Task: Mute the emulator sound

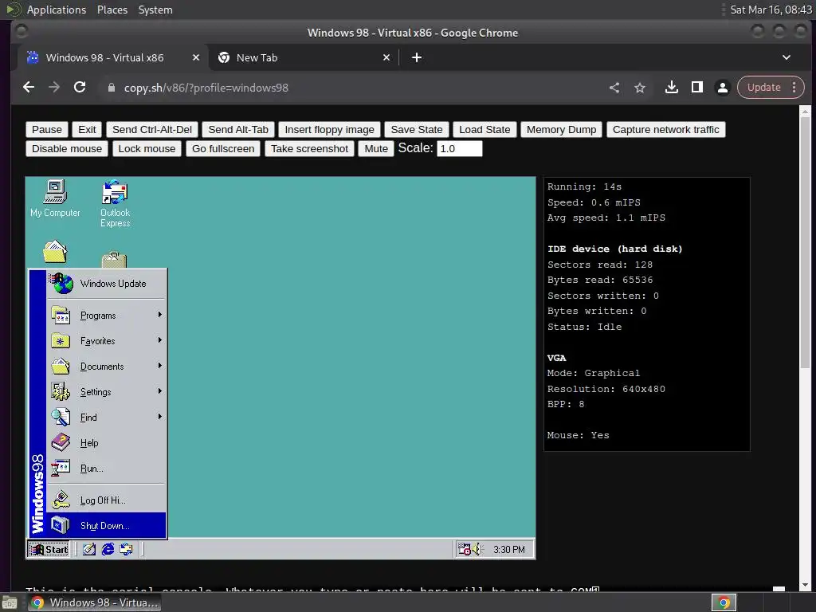Action: tap(376, 149)
